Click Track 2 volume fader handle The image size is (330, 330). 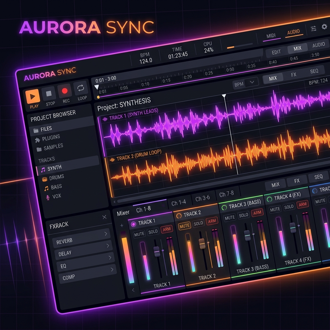point(202,244)
